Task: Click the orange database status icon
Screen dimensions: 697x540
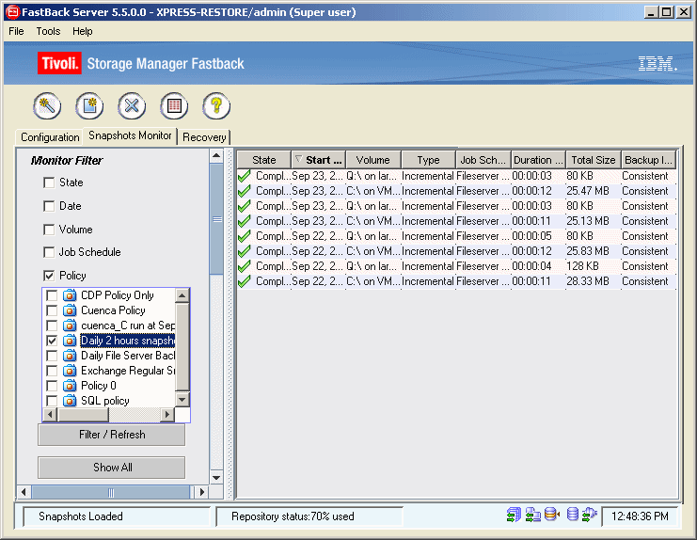Action: (x=552, y=515)
